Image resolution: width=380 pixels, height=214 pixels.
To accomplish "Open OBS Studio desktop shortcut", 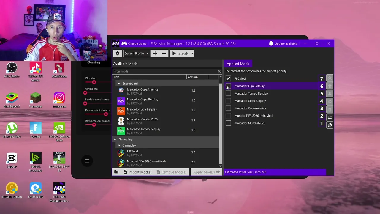I will (x=12, y=70).
